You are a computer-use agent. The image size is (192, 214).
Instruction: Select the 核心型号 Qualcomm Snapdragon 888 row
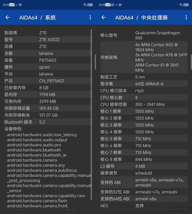click(144, 35)
